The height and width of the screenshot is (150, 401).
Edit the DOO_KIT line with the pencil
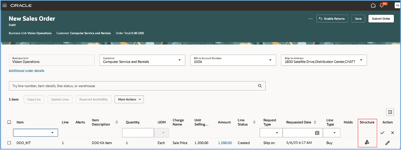[x=388, y=143]
